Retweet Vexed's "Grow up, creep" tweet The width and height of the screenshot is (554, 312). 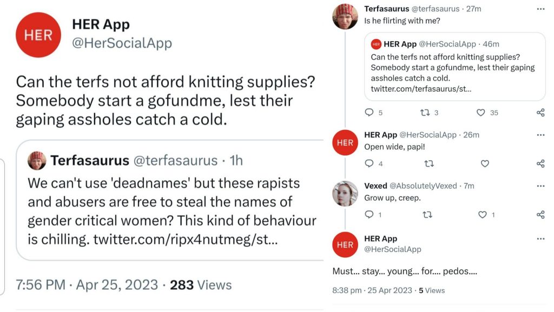[427, 214]
